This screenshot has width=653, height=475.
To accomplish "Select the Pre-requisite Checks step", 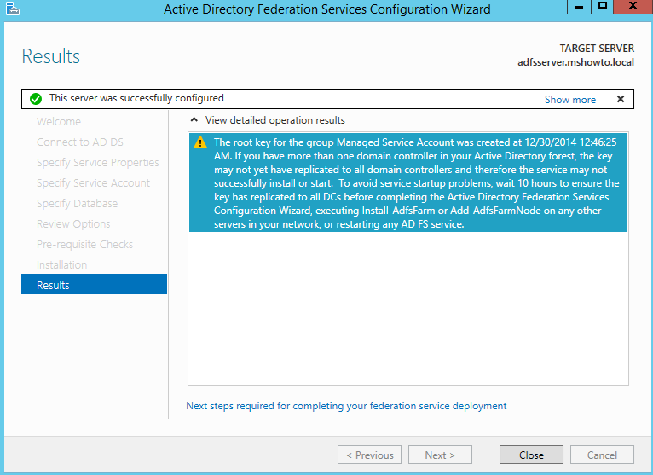I will (84, 244).
